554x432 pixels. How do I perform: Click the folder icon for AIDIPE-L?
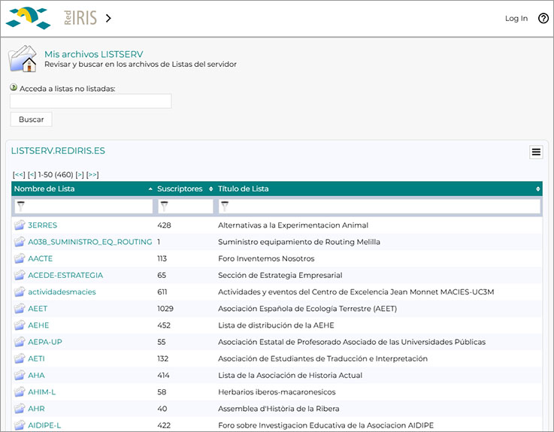[20, 424]
